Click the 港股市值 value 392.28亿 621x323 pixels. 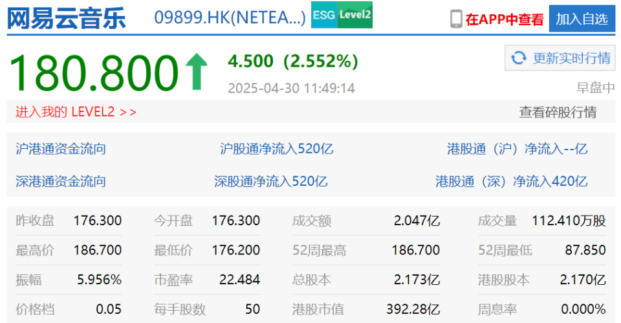(x=413, y=309)
